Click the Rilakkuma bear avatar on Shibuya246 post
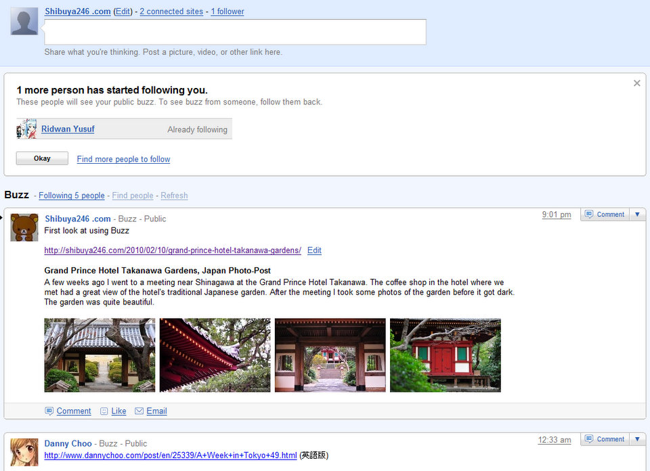Image resolution: width=650 pixels, height=471 pixels. (24, 227)
